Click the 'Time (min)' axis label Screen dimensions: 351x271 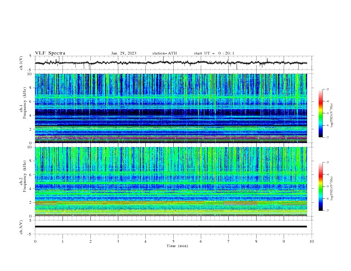tap(177, 246)
